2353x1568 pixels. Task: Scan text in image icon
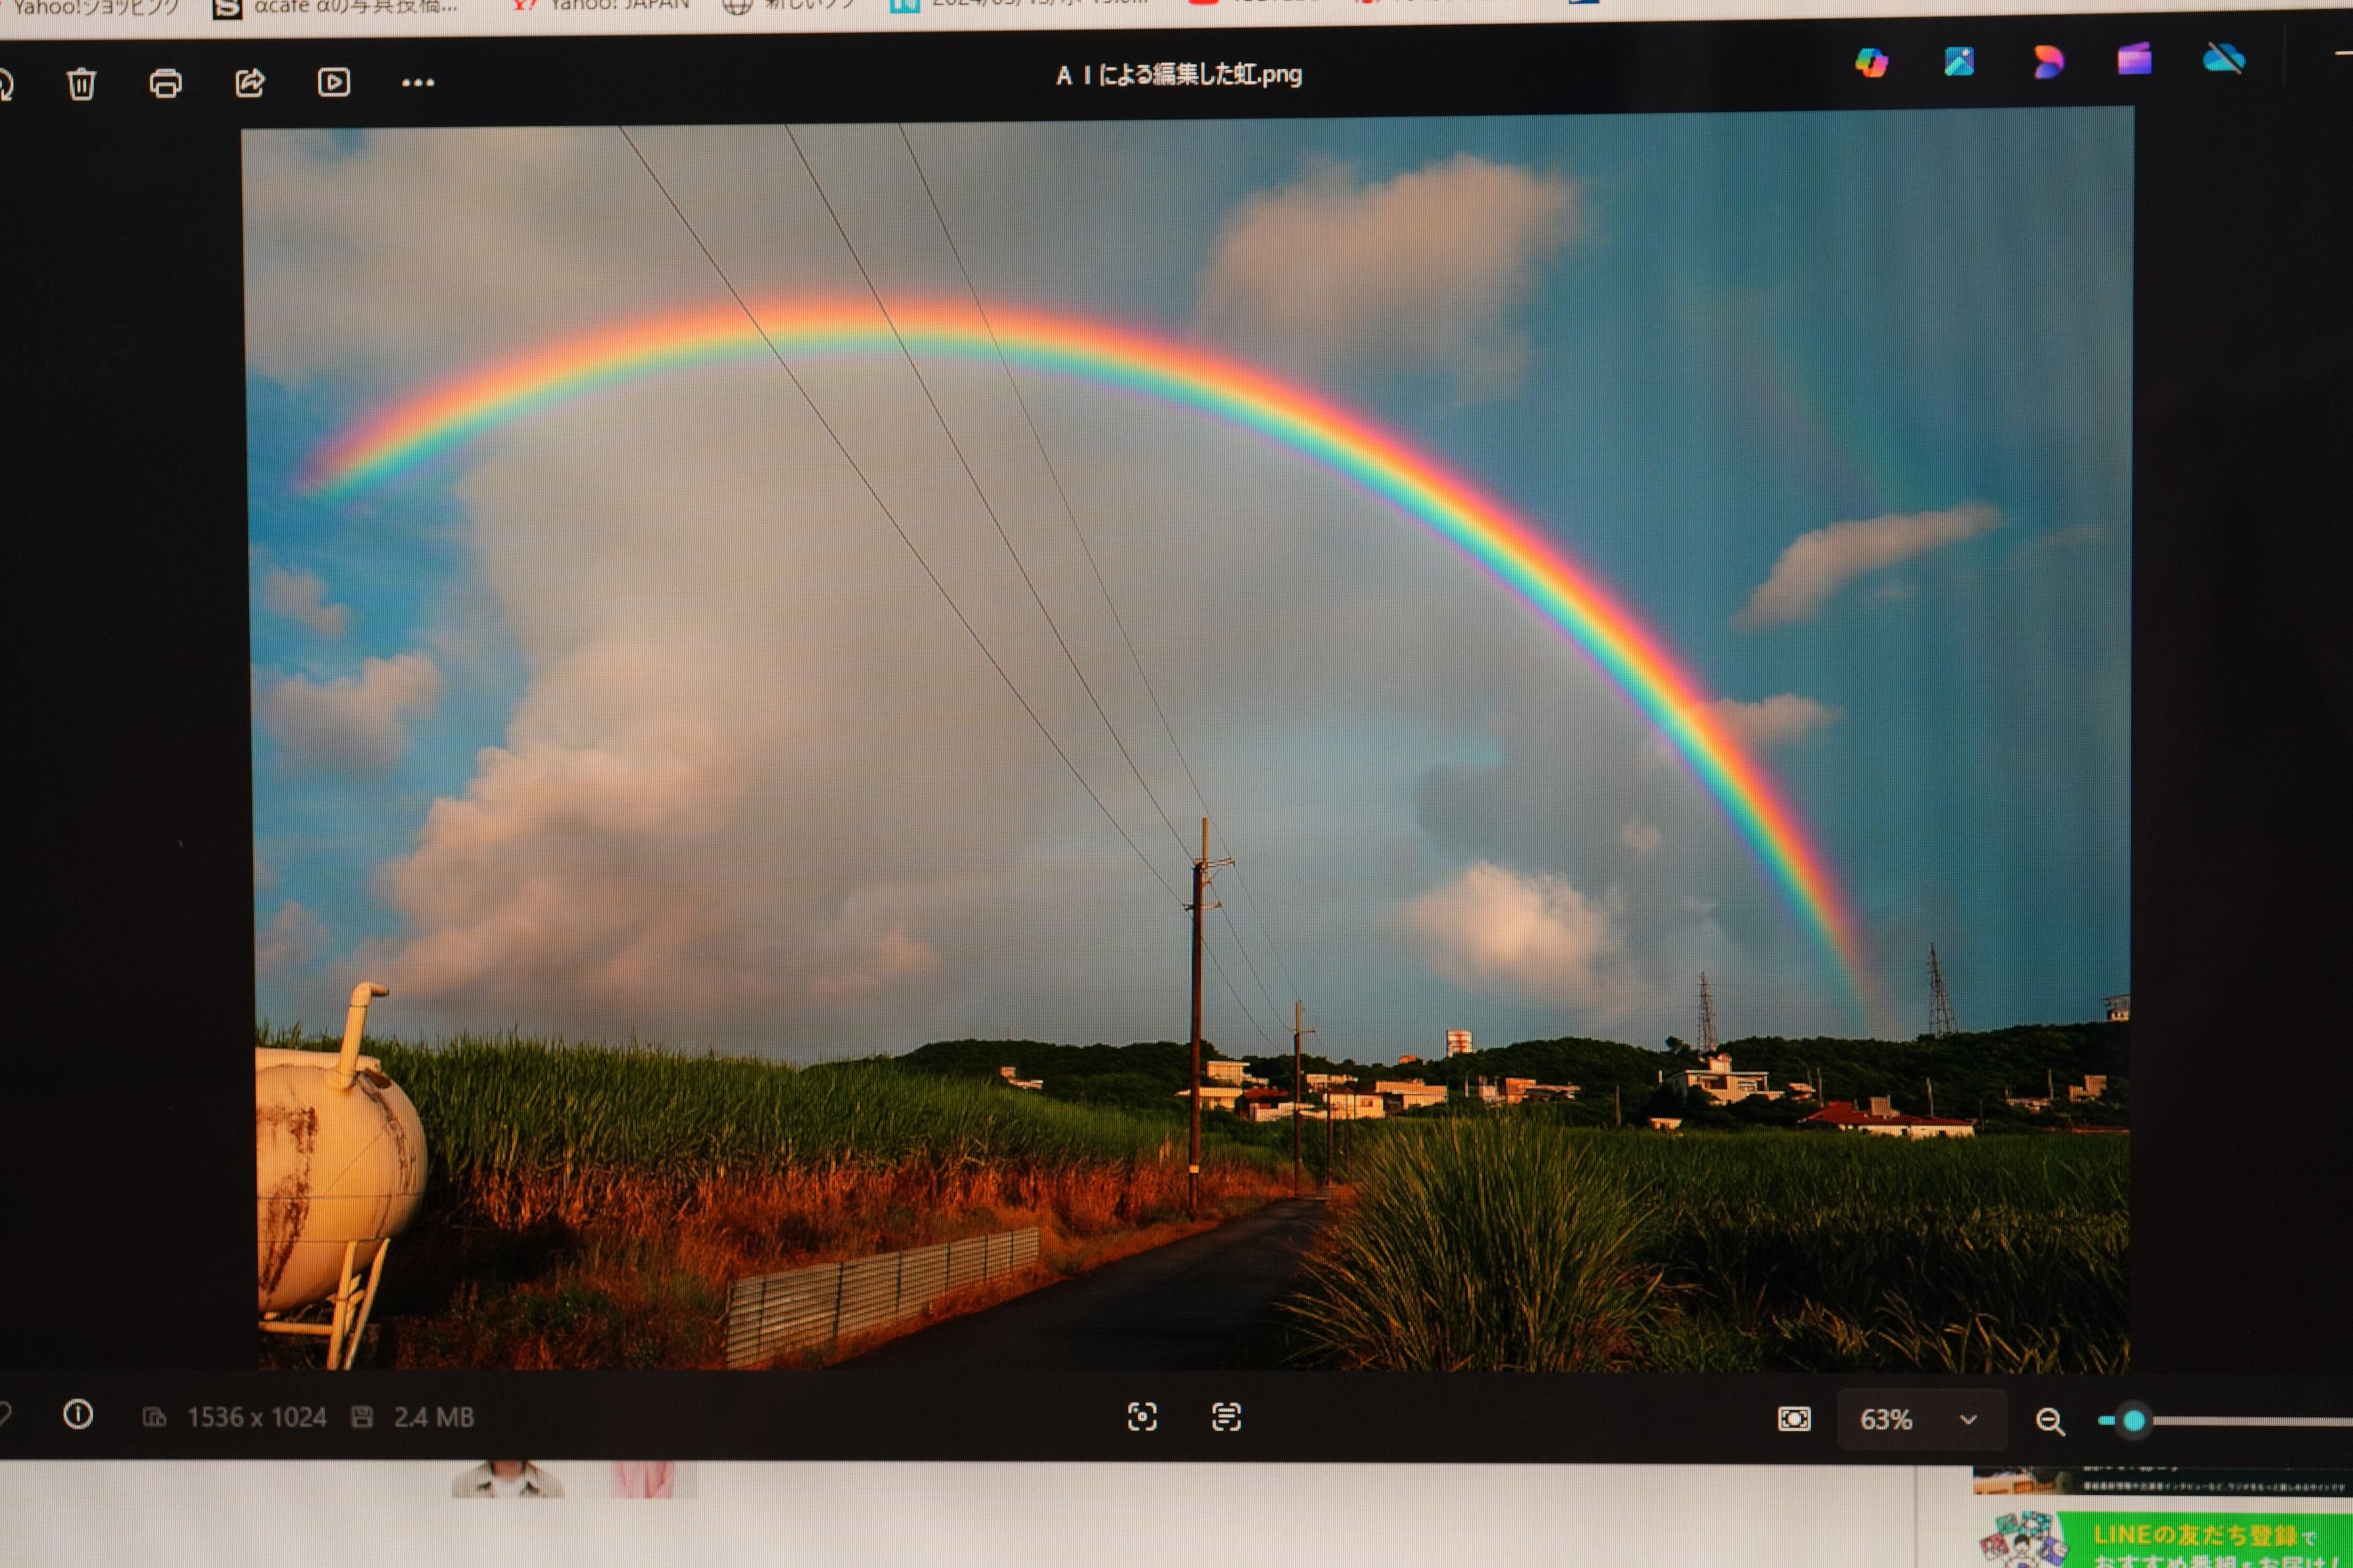pyautogui.click(x=1226, y=1416)
